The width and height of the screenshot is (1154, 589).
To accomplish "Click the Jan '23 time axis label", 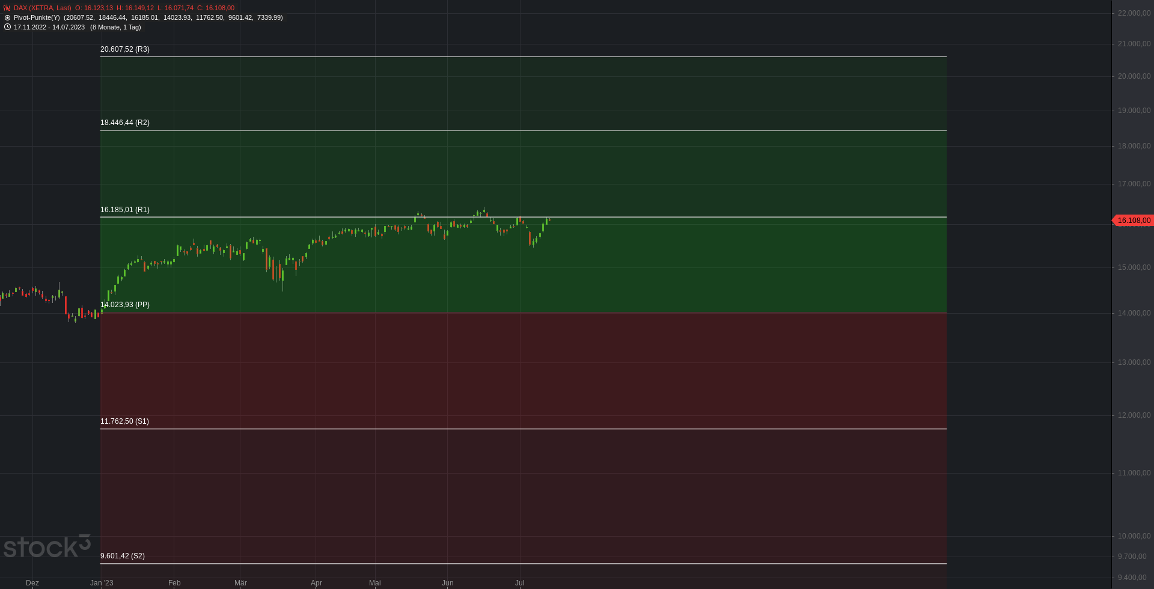I will point(102,583).
